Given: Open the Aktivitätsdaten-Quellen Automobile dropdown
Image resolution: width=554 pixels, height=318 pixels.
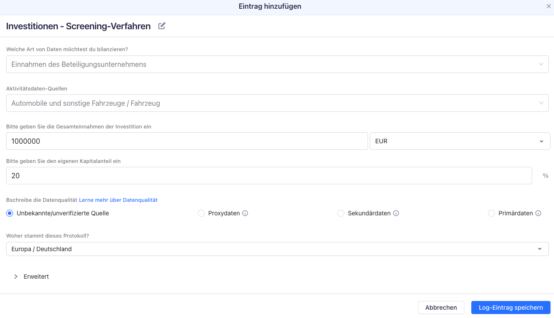Looking at the screenshot, I should coord(277,104).
